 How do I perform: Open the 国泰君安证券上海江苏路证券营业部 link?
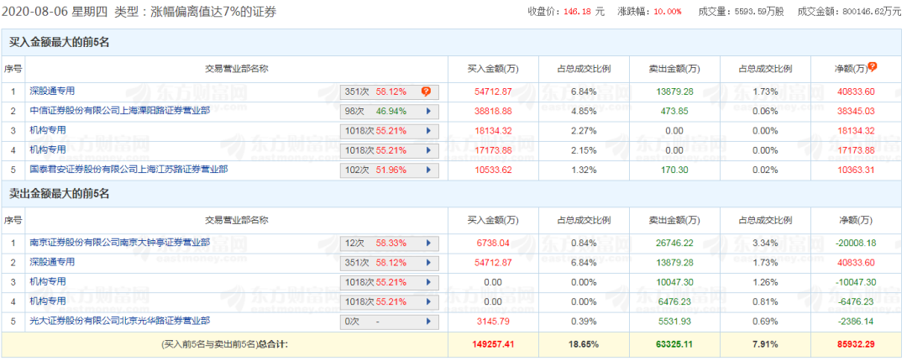pos(128,169)
